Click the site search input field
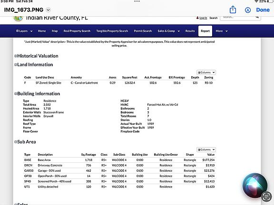274x205 pixels. pyautogui.click(x=238, y=18)
